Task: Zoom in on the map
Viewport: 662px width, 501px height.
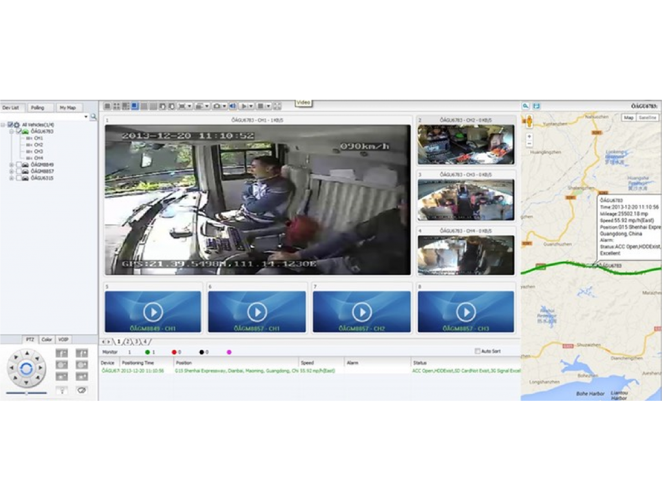Action: [x=529, y=137]
